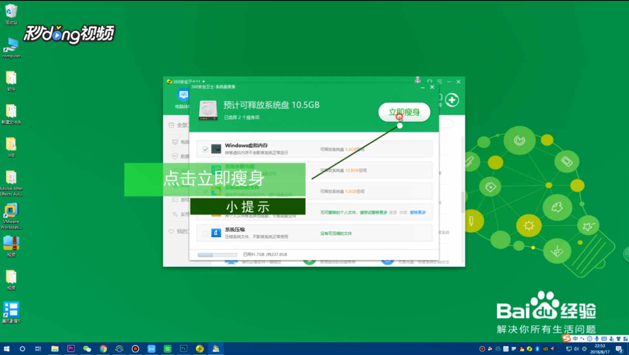Screen dimensions: 629x355
Task: Select Adobe After Effects desktop shortcut
Action: 11,183
